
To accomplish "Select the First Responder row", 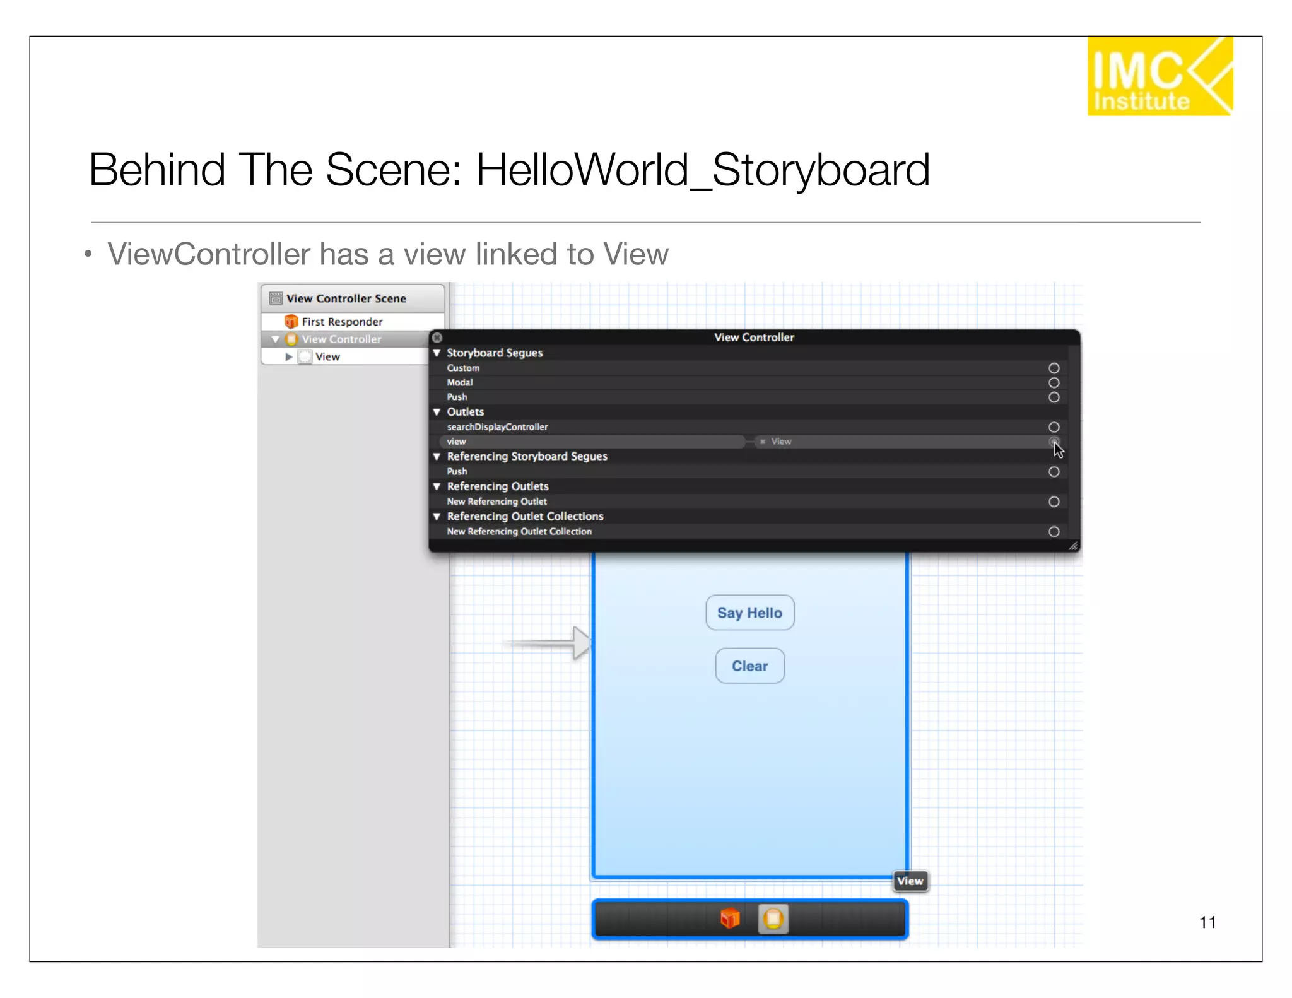I will [342, 322].
